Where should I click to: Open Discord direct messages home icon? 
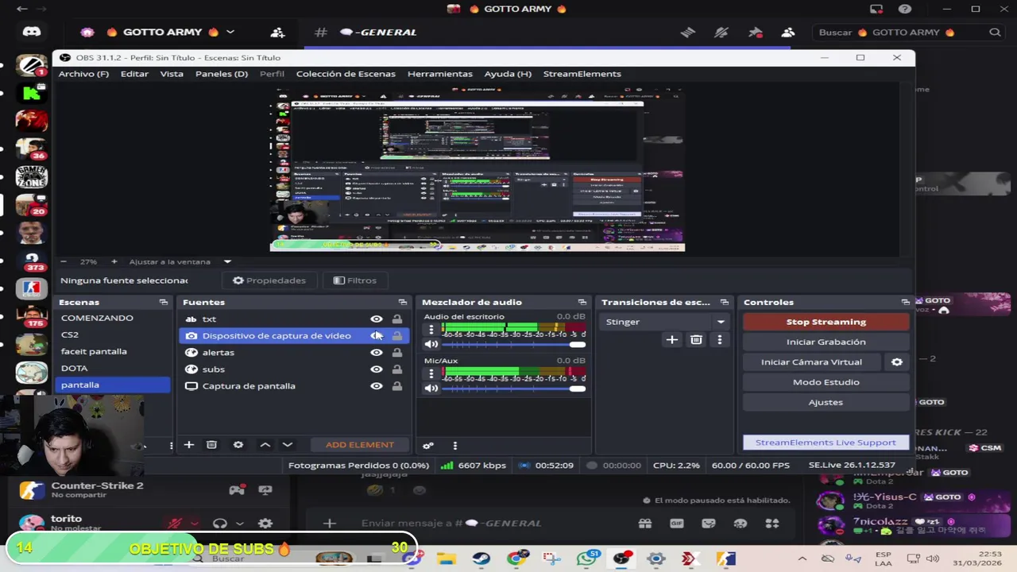[32, 32]
